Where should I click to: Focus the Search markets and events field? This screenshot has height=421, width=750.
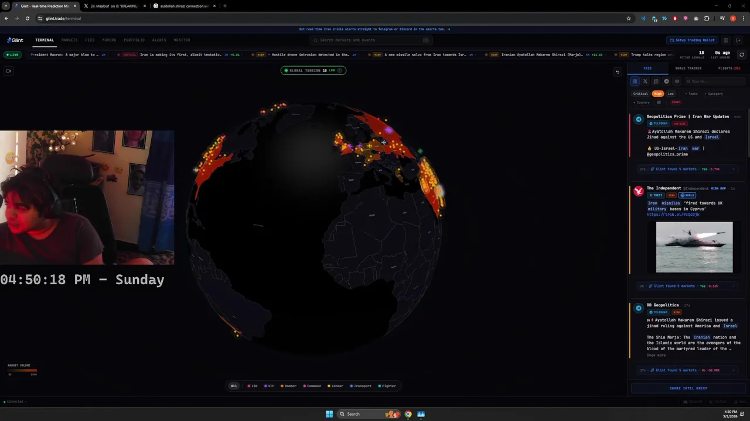point(370,40)
